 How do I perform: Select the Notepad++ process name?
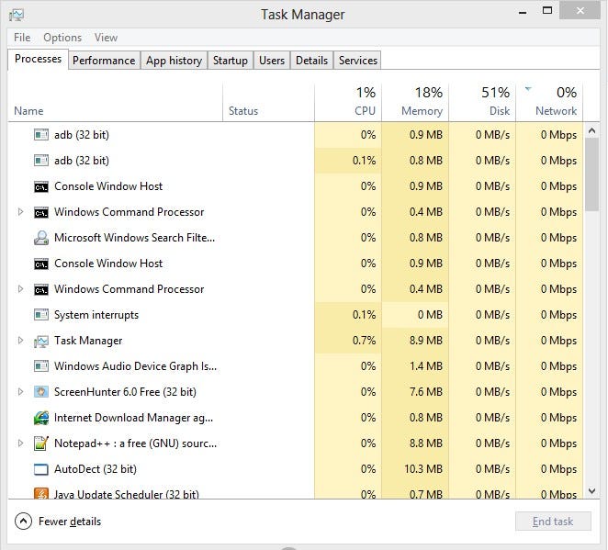[135, 443]
